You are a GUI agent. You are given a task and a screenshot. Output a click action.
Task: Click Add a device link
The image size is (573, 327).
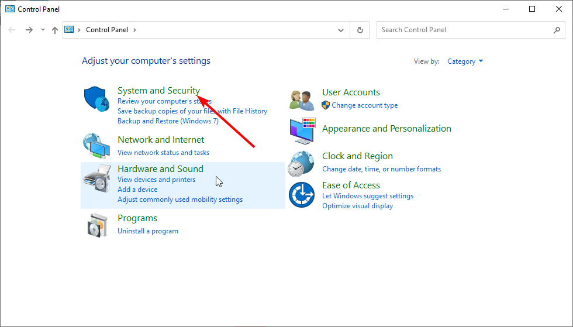tap(137, 190)
